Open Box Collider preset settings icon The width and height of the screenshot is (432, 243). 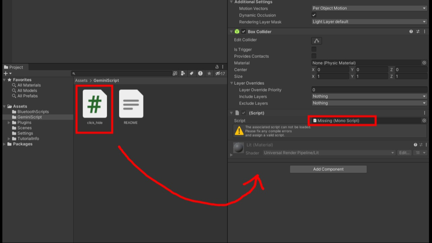click(x=418, y=32)
